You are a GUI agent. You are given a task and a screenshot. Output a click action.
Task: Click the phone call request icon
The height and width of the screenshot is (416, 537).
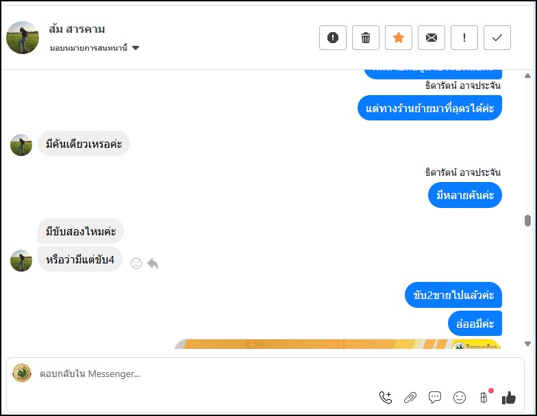click(x=386, y=397)
